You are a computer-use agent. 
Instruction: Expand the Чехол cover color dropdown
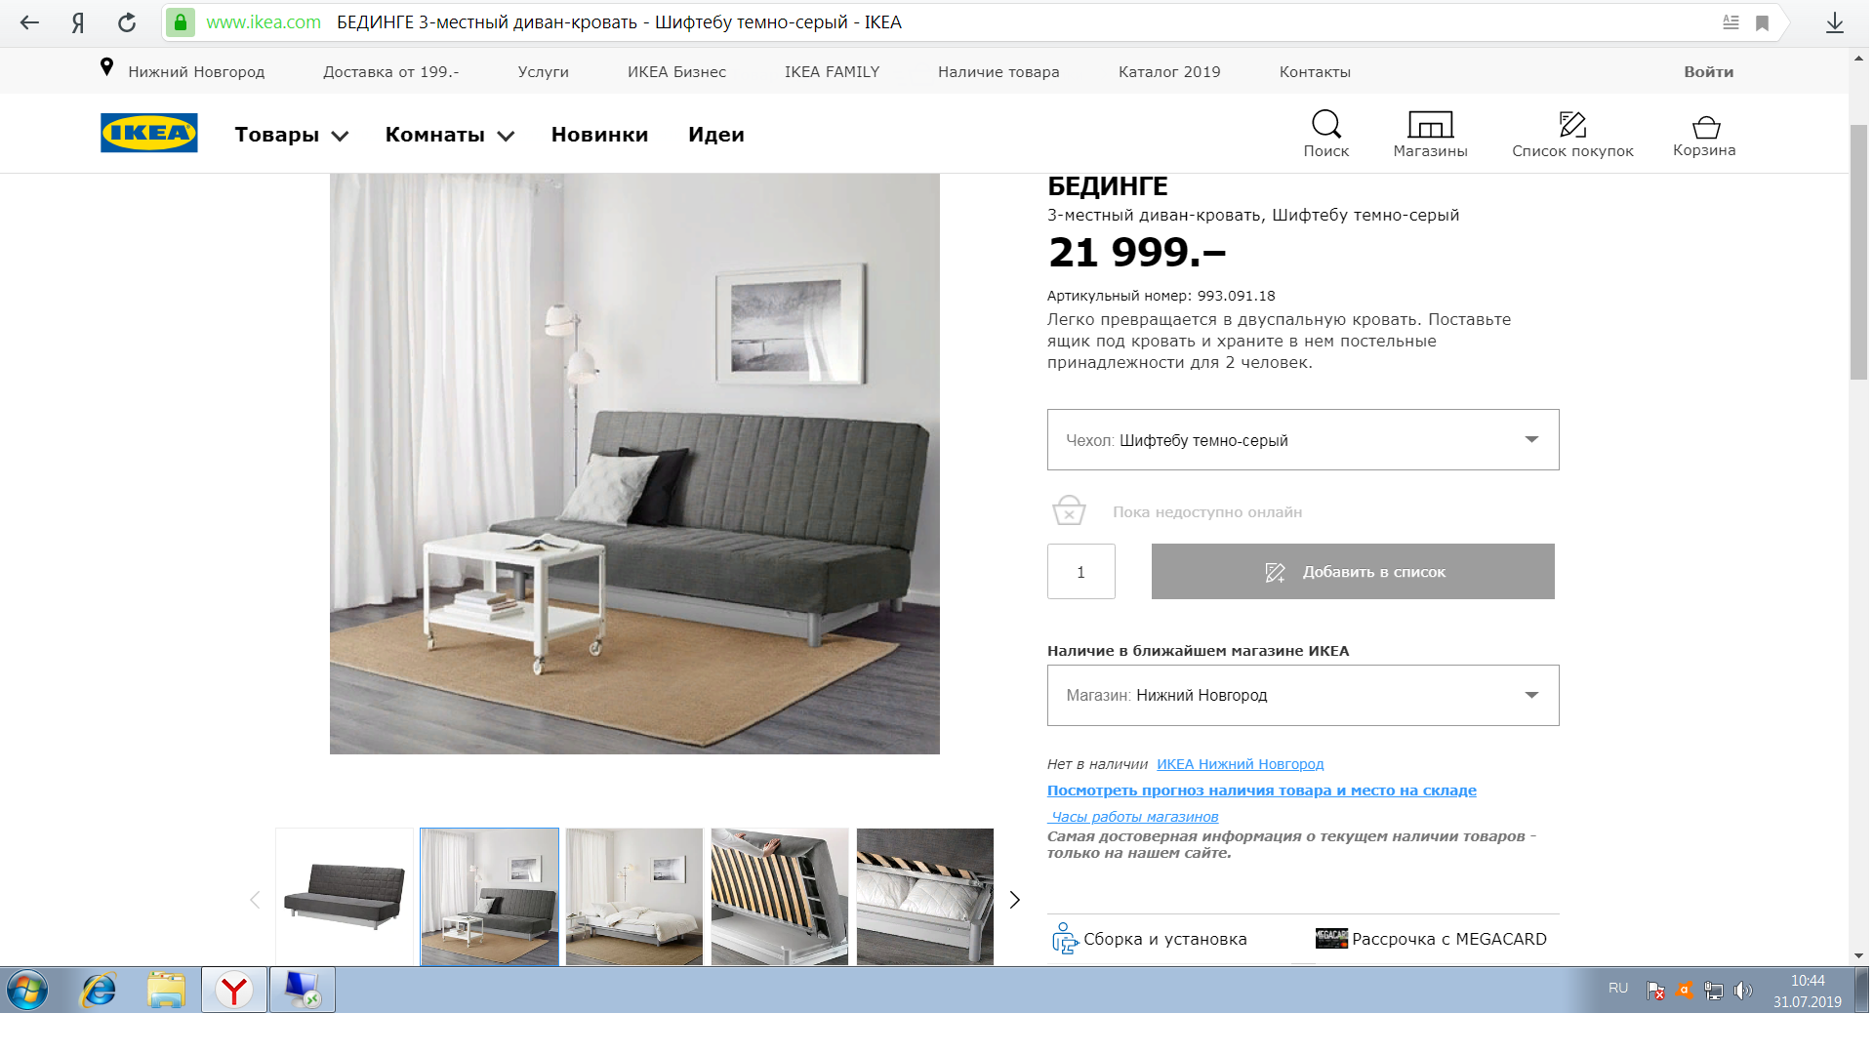[1303, 440]
